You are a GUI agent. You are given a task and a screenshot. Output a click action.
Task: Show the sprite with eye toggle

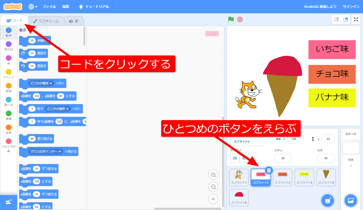(235, 158)
